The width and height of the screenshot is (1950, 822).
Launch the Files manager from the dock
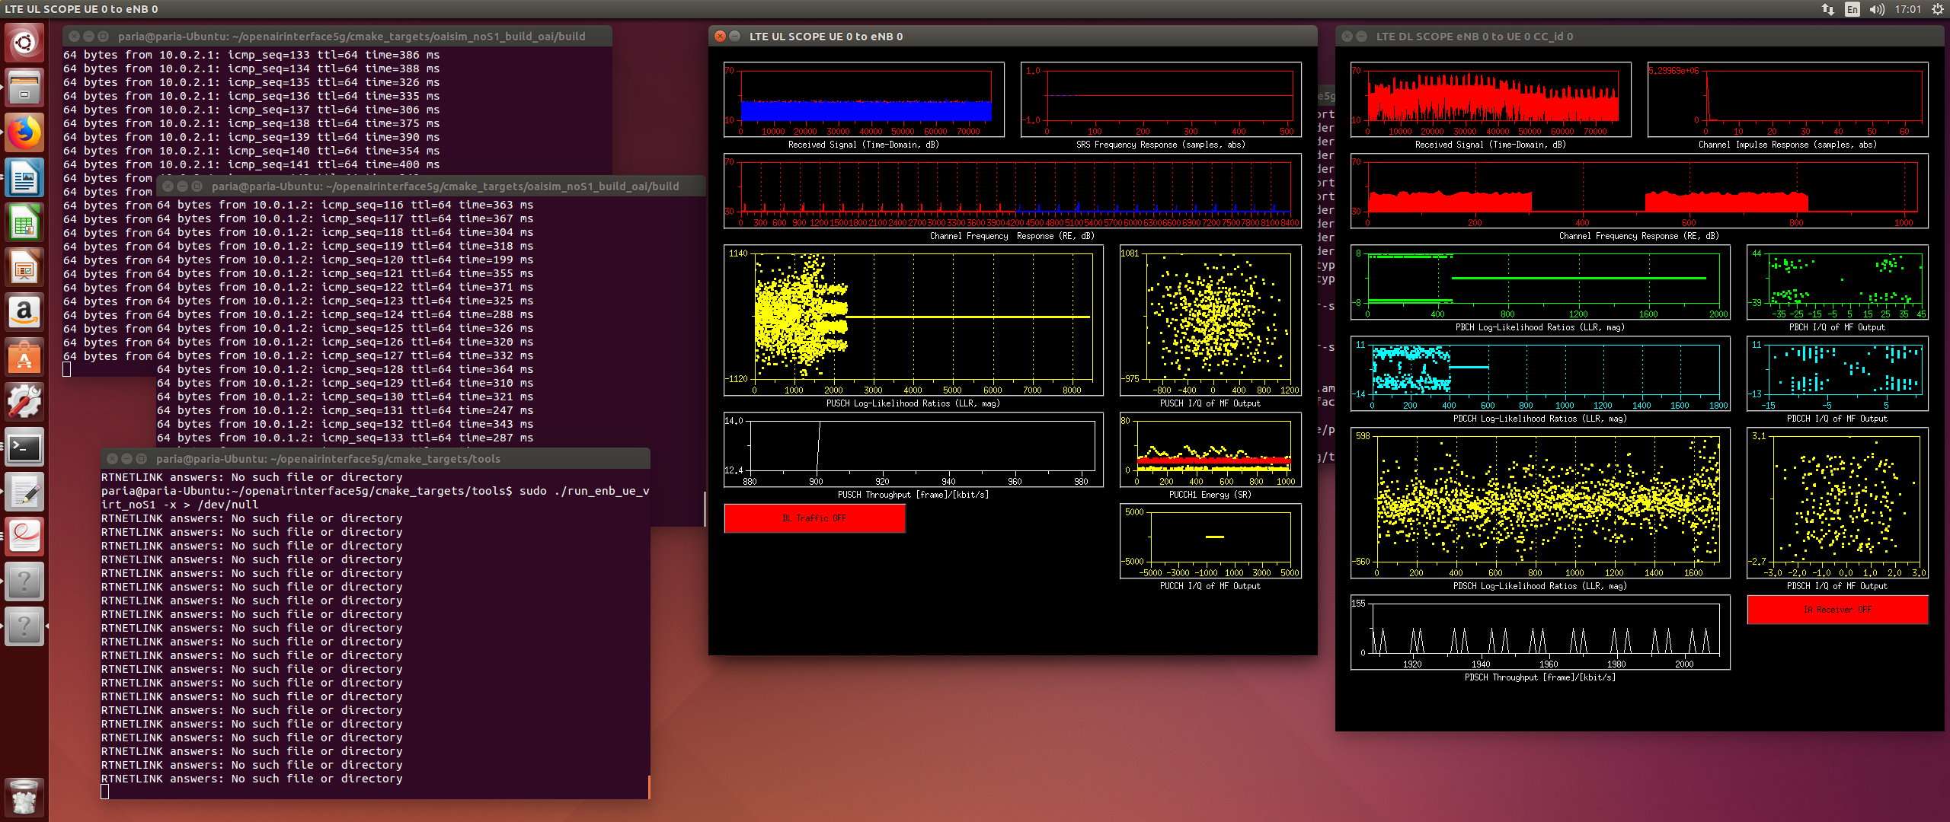pyautogui.click(x=24, y=88)
